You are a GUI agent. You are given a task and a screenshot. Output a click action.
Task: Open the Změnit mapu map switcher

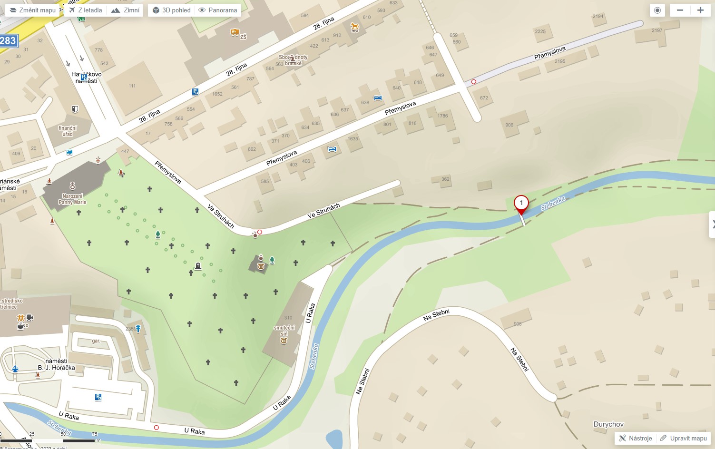(32, 10)
